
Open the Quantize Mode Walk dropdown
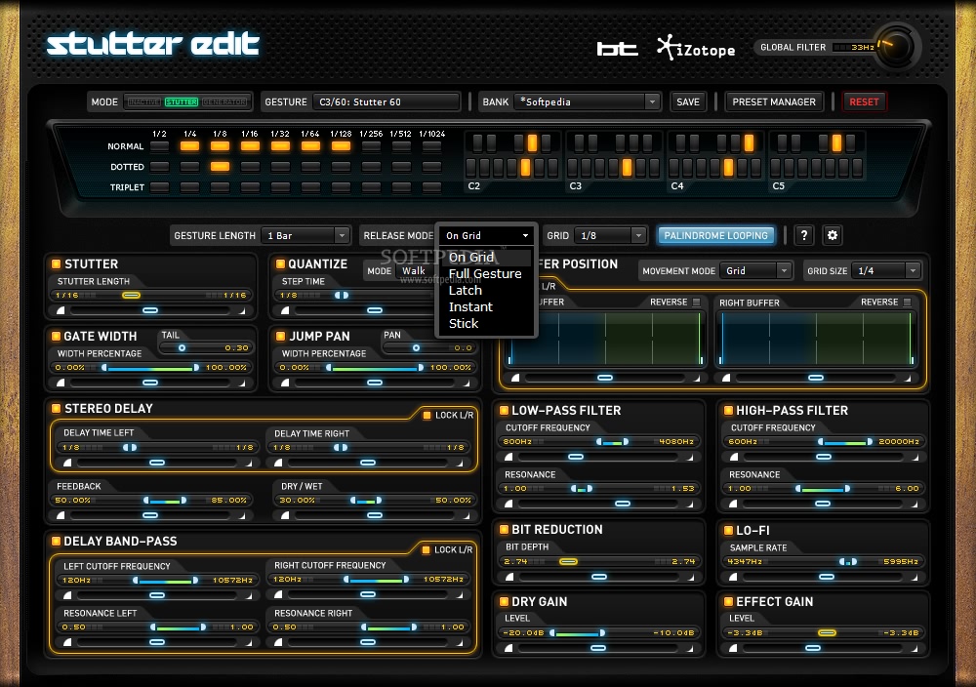(x=415, y=270)
